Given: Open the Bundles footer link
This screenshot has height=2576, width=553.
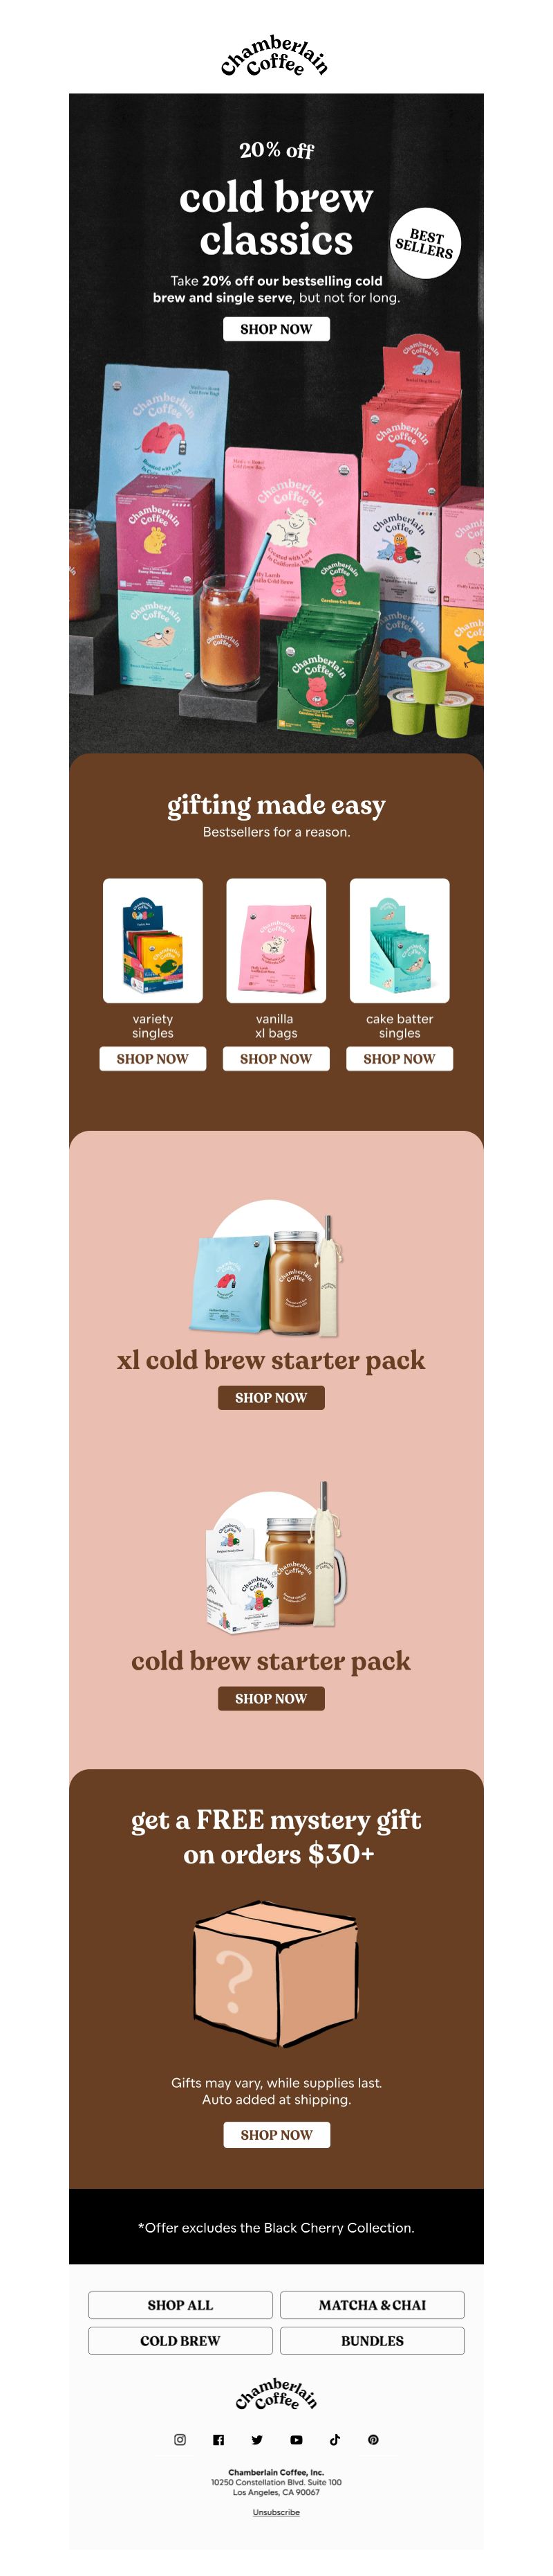Looking at the screenshot, I should [x=373, y=2340].
